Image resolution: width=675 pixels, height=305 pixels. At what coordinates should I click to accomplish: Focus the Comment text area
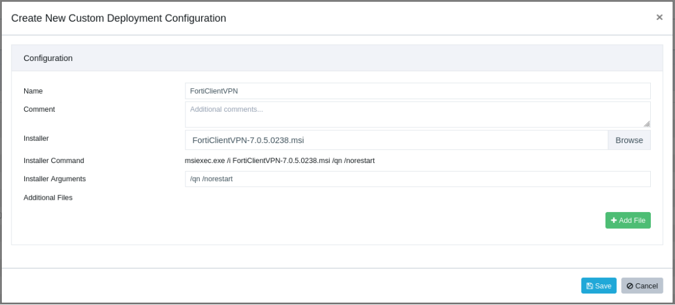418,115
